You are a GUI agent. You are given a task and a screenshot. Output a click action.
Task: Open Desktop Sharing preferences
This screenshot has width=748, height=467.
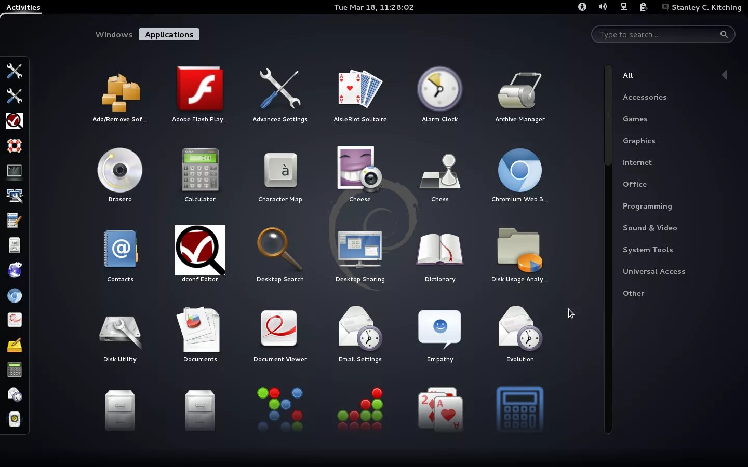(360, 256)
